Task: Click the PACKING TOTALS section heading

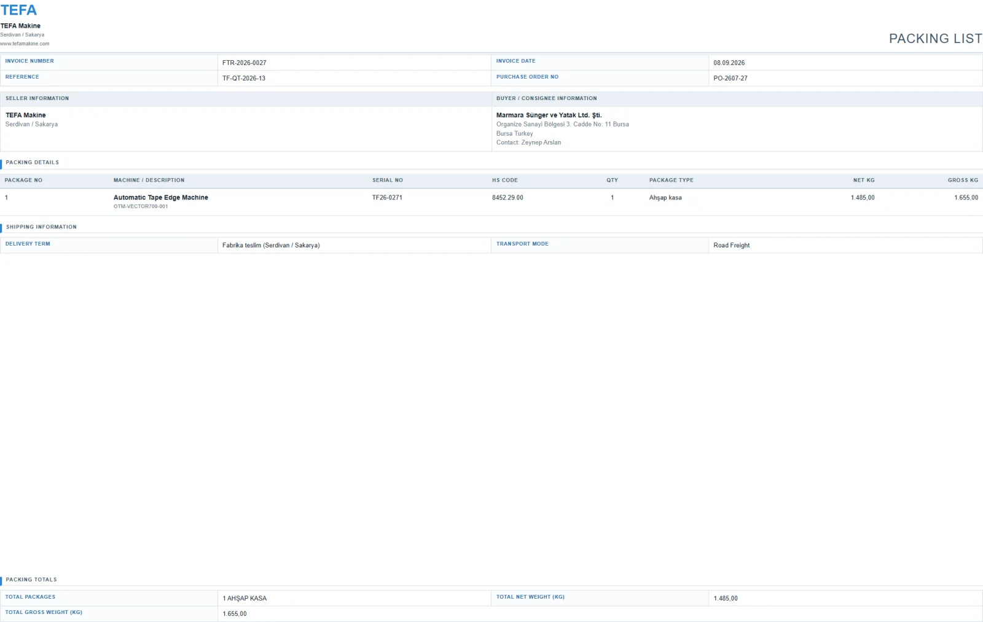Action: (x=31, y=580)
